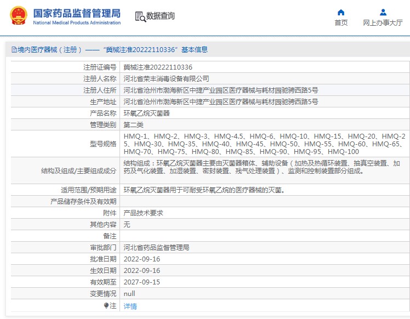This screenshot has height=319, width=410.
Task: Click the 结构组成 description text
Action: pyautogui.click(x=262, y=167)
